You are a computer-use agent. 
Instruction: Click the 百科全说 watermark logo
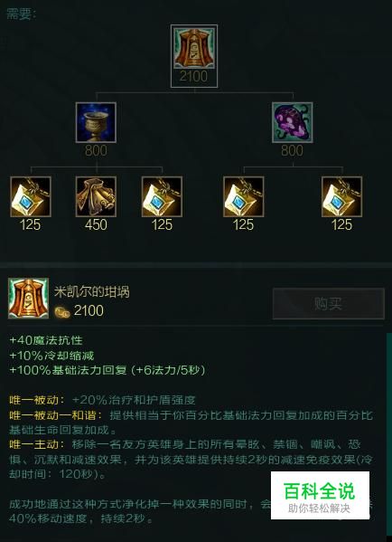[x=320, y=495]
